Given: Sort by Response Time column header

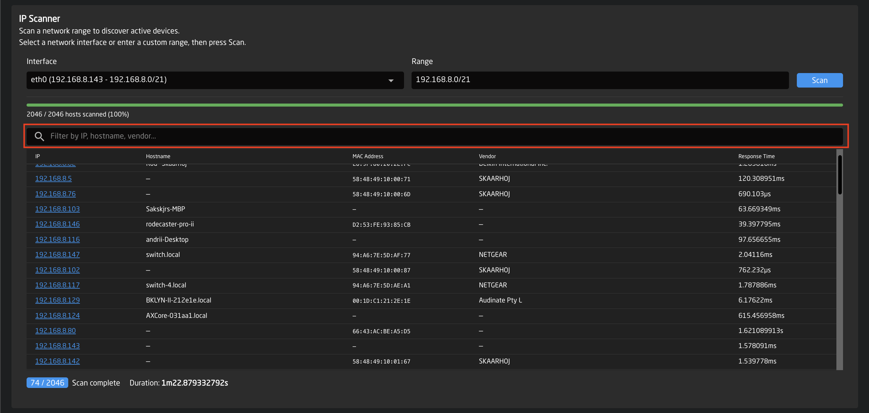Looking at the screenshot, I should coord(756,156).
